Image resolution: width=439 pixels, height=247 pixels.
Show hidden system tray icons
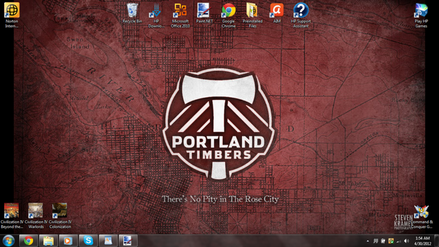368,241
